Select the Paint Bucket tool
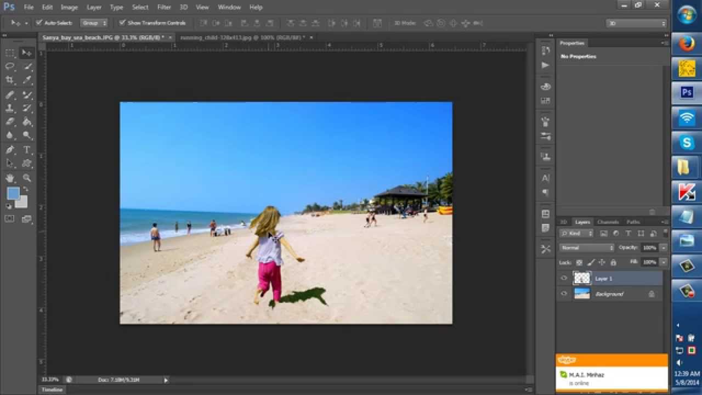Viewport: 702px width, 395px height. (26, 122)
